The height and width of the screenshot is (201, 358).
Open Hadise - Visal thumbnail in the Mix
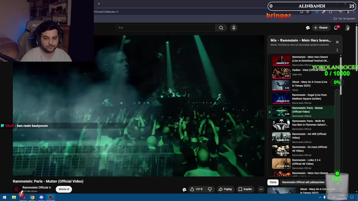(281, 73)
